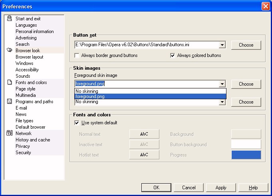Viewport: 272px width, 196px height.
Task: Click the Network category icon
Action: pyautogui.click(x=10, y=133)
